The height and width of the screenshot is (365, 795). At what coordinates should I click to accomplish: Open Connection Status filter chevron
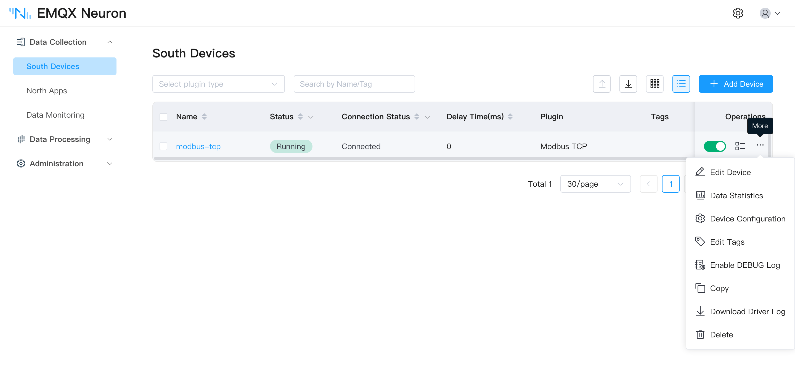pyautogui.click(x=427, y=117)
